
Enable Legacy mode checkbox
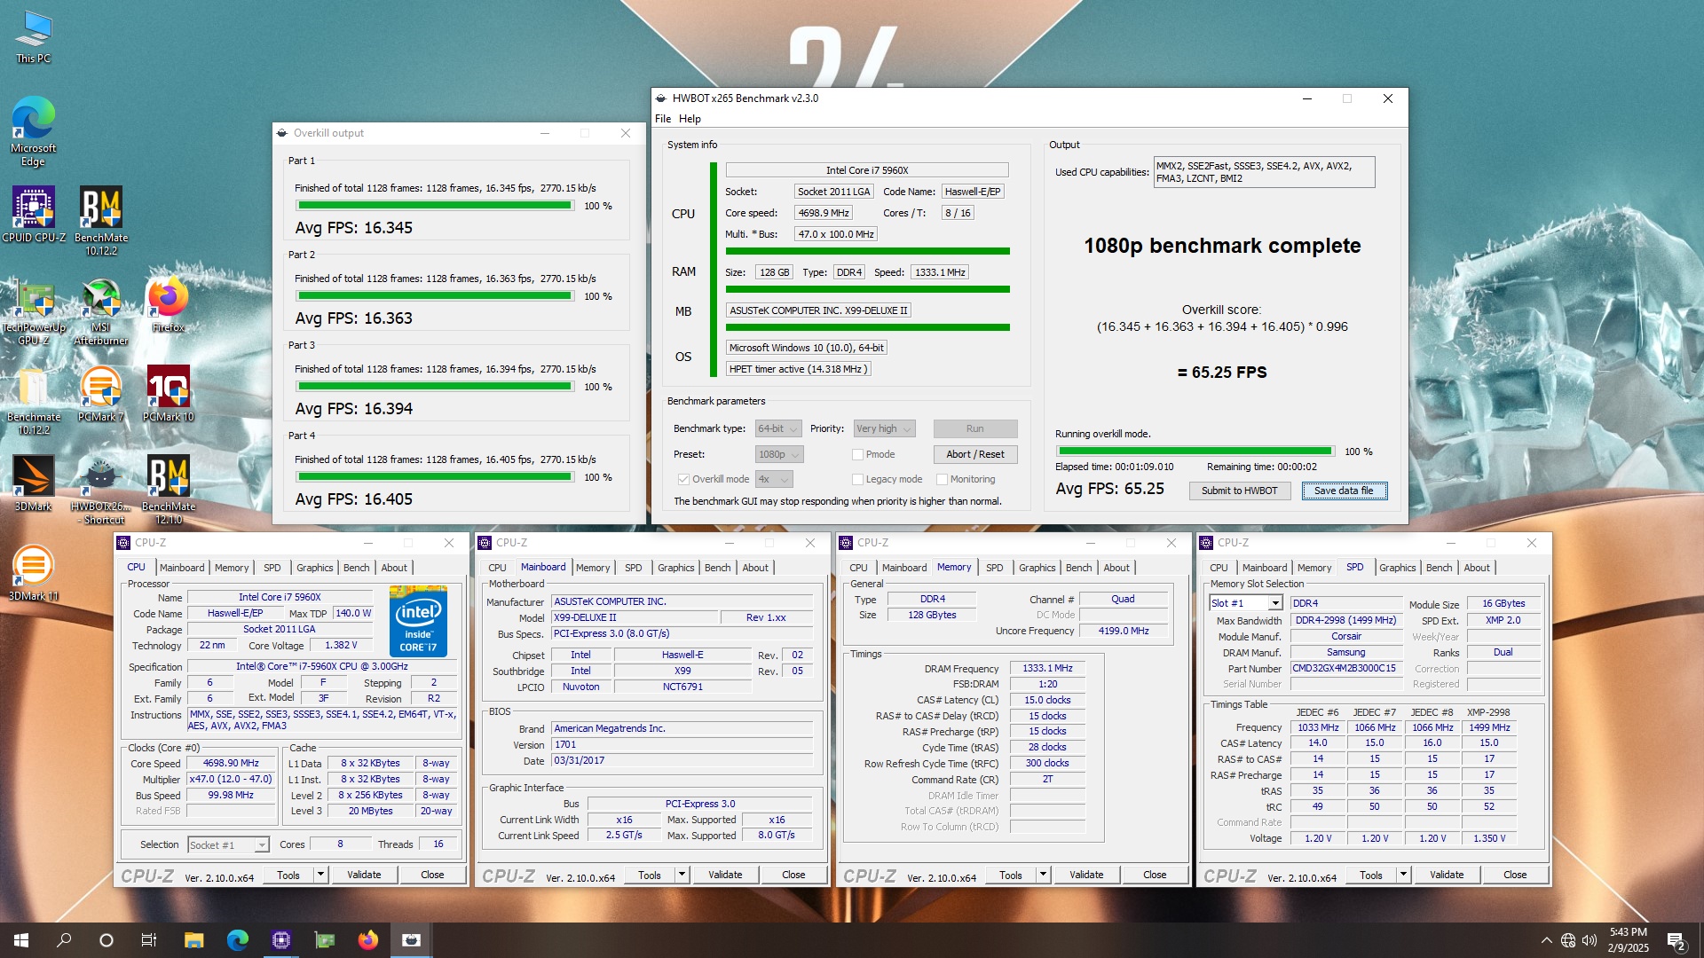[x=857, y=479]
